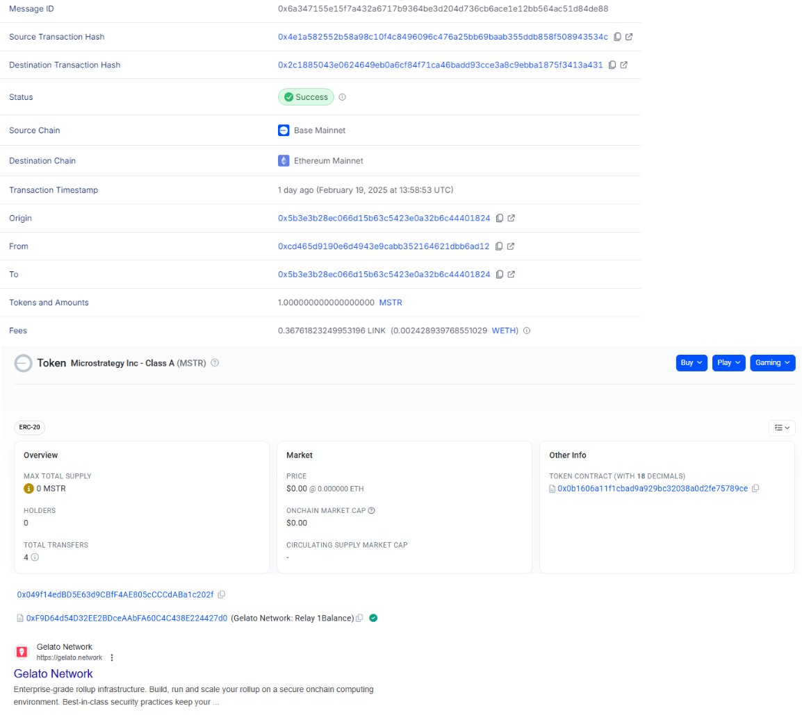Click the Message ID hash value
The width and height of the screenshot is (802, 715).
443,9
